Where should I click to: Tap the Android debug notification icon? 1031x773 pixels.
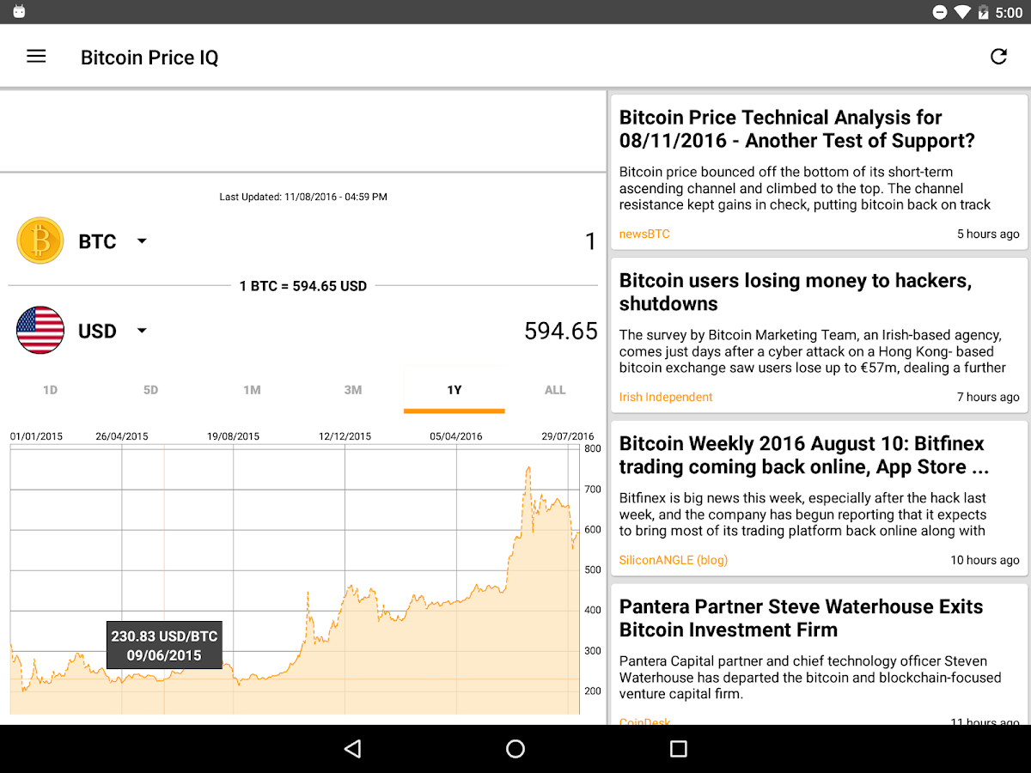coord(19,12)
